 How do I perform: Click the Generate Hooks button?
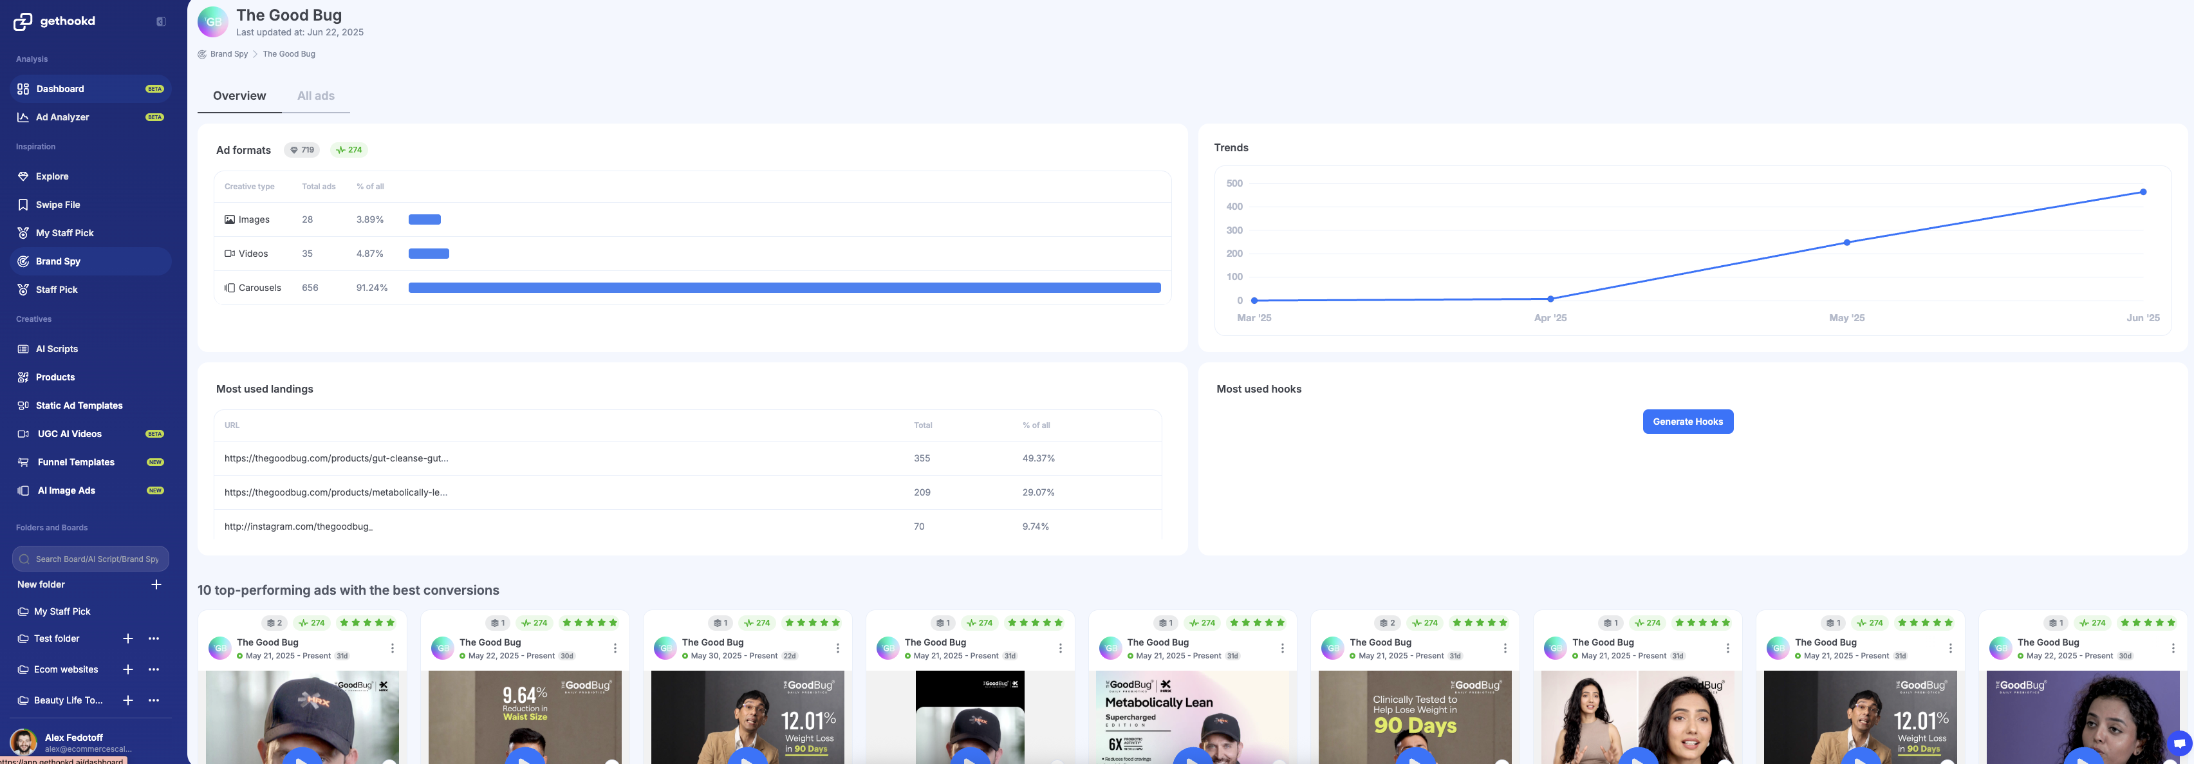pyautogui.click(x=1687, y=422)
